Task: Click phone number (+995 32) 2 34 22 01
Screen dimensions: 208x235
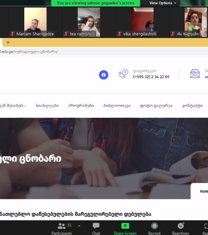Action: (151, 77)
